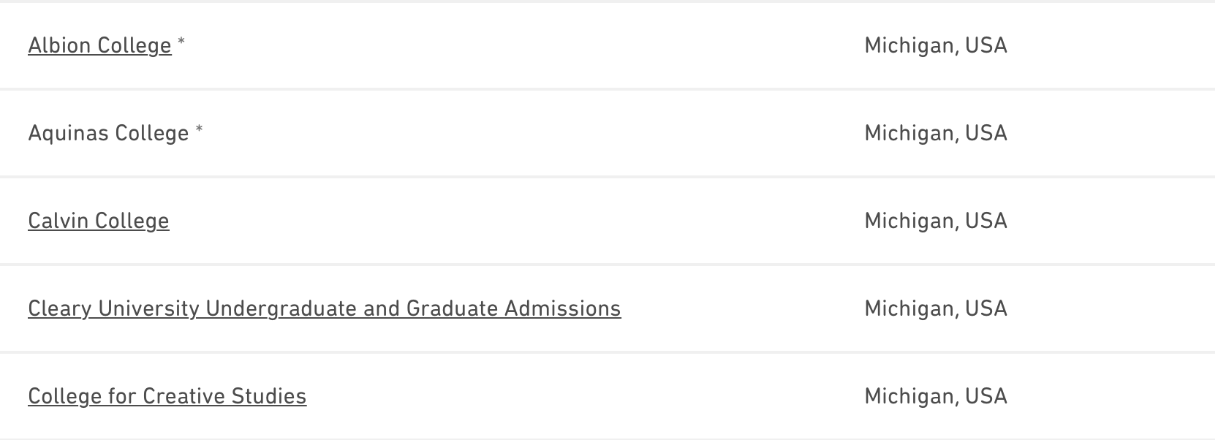Click the word "University" in the Cleary link
The height and width of the screenshot is (440, 1218).
(x=148, y=308)
